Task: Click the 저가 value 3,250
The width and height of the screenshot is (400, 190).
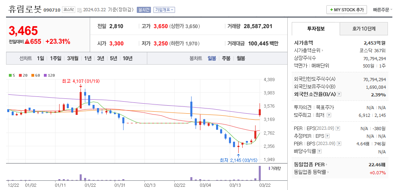Action: point(161,43)
